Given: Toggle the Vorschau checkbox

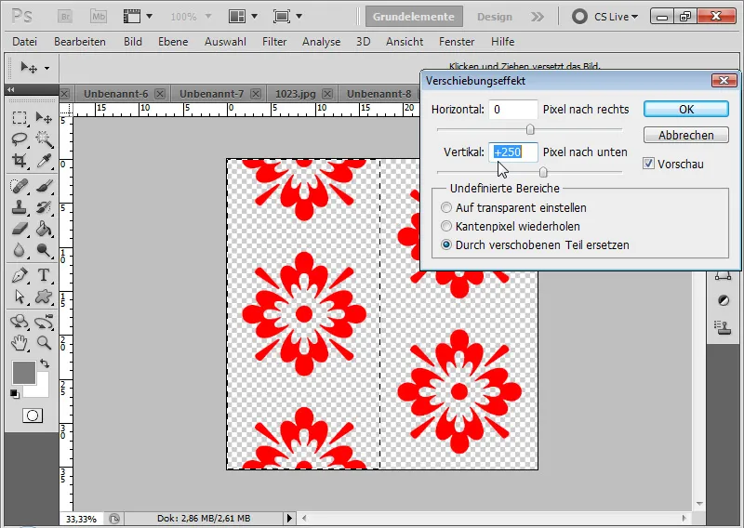Looking at the screenshot, I should [648, 164].
